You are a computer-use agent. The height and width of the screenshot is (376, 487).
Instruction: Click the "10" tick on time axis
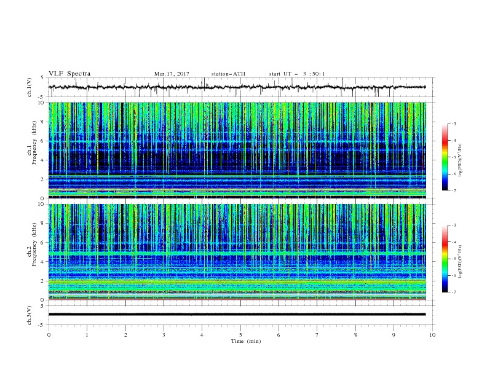click(432, 335)
